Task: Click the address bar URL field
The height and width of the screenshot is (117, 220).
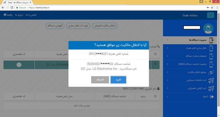Action: coord(114,8)
